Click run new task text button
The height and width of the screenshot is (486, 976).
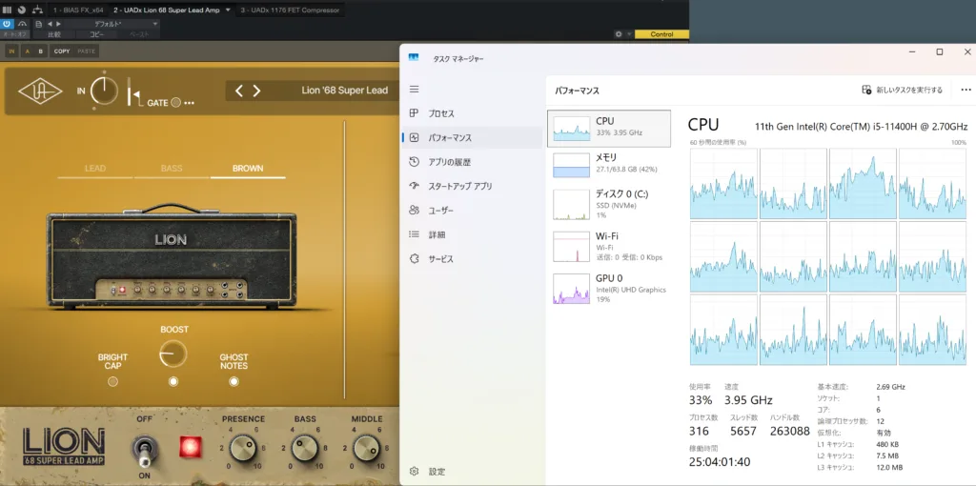pos(909,91)
